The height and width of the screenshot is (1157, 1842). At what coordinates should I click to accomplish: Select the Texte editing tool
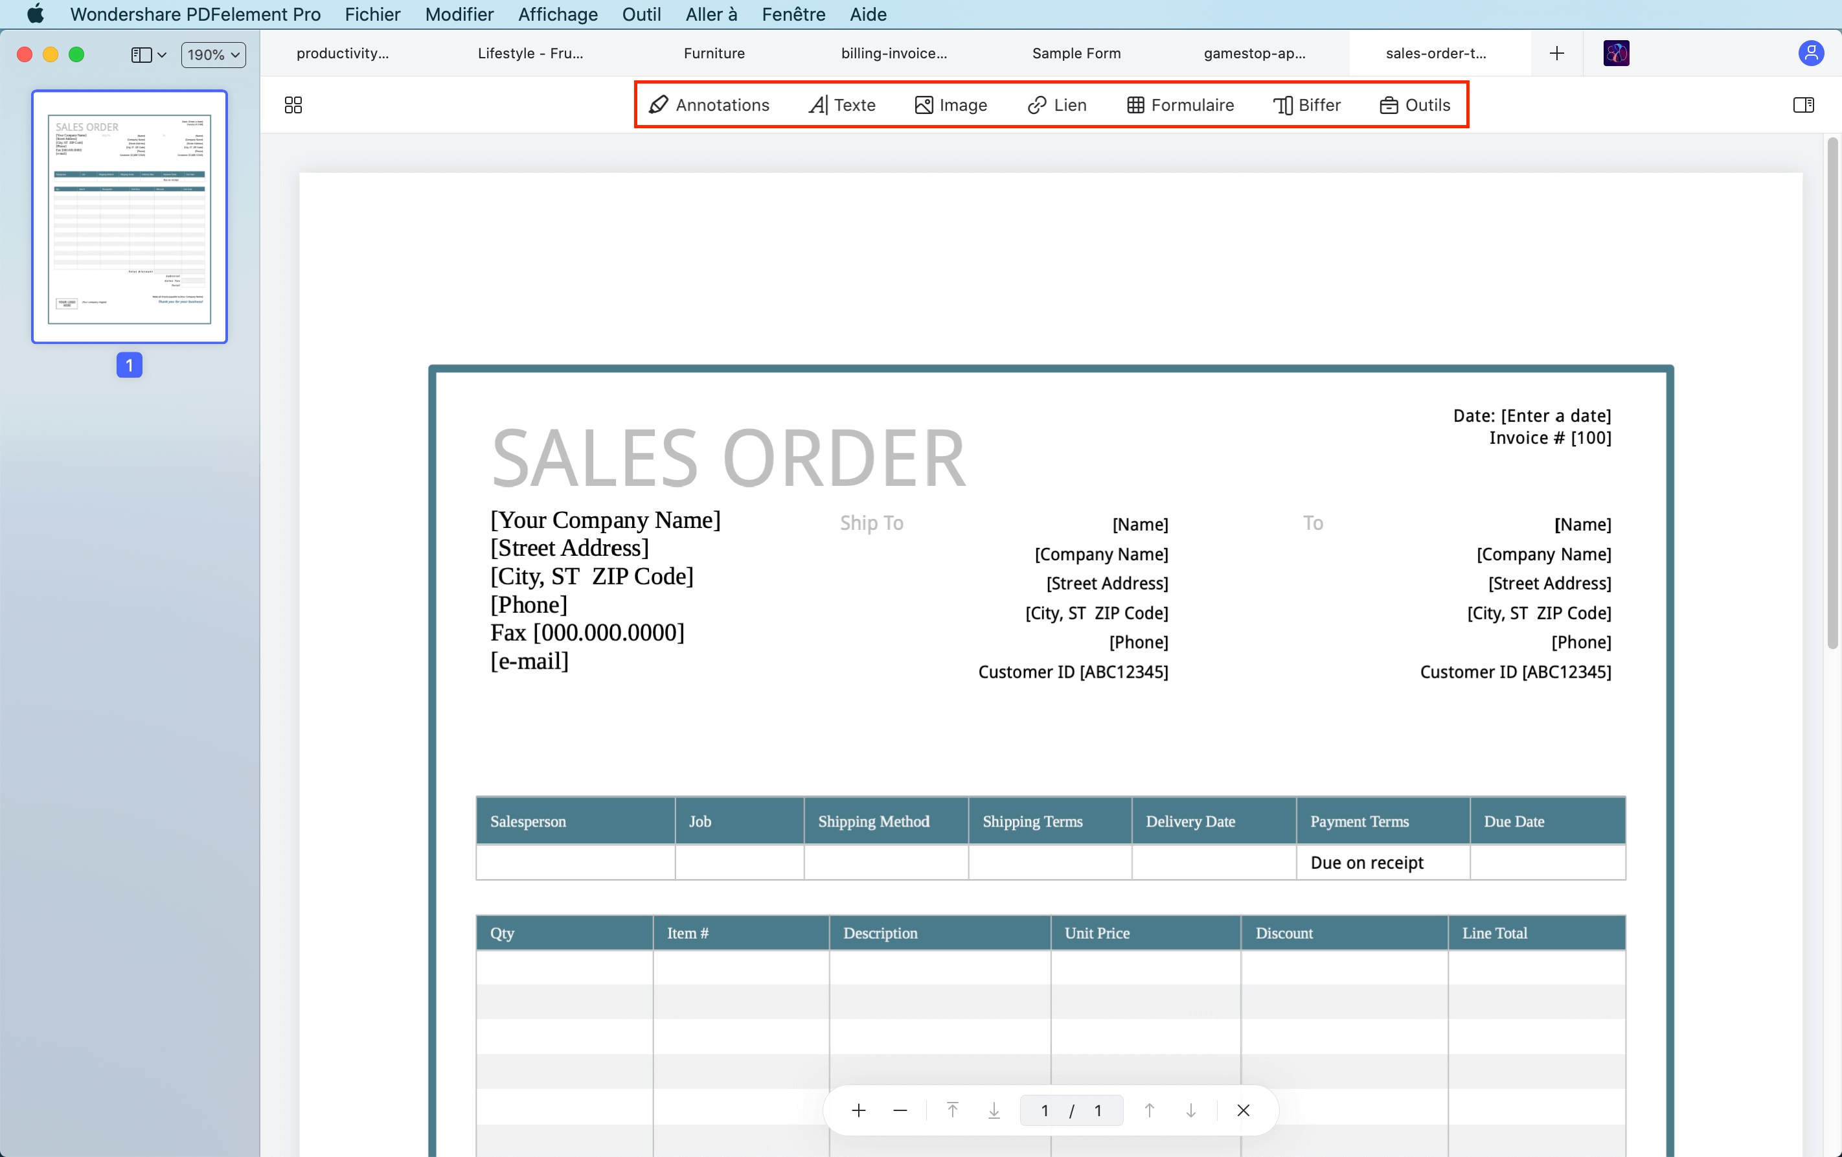tap(842, 105)
